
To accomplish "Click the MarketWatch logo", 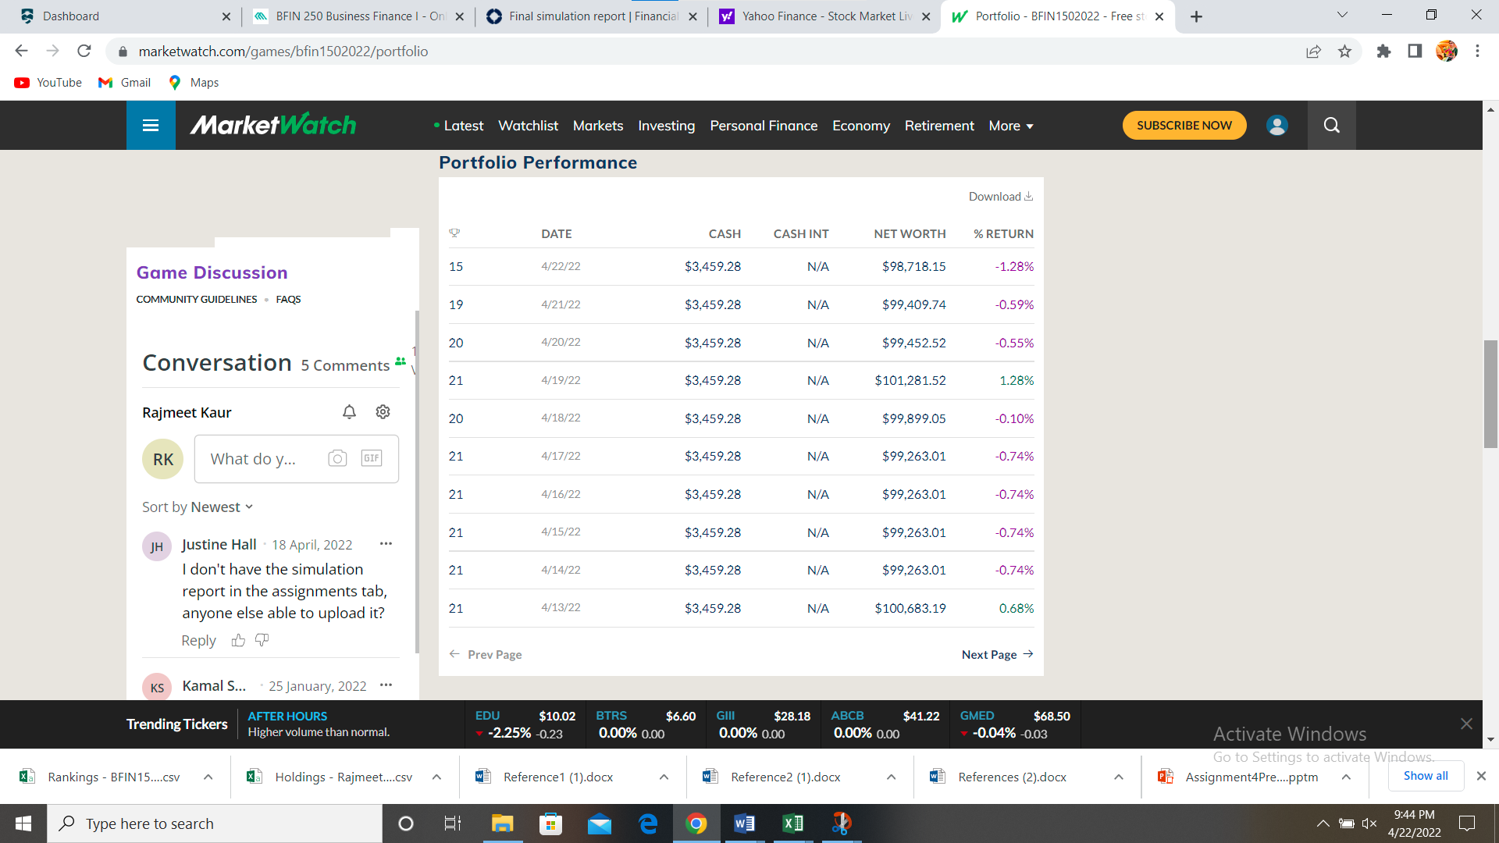I will click(x=273, y=125).
